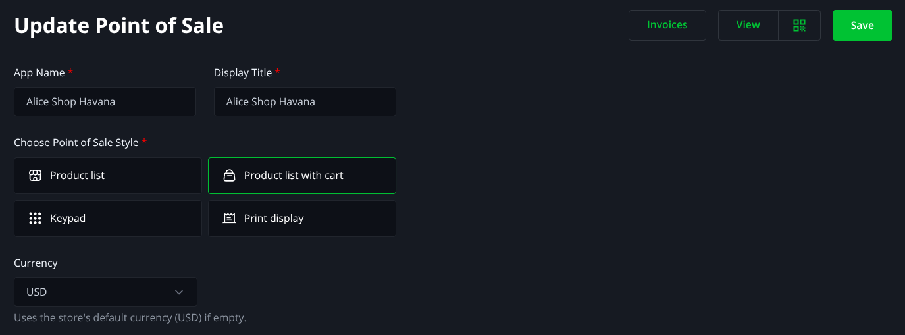The image size is (905, 335).
Task: Save the Point of Sale settings
Action: click(x=862, y=25)
